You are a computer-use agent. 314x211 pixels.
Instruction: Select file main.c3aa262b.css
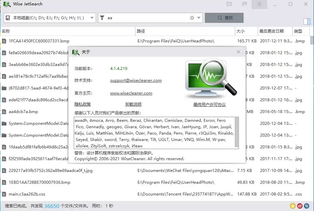pos(27,194)
